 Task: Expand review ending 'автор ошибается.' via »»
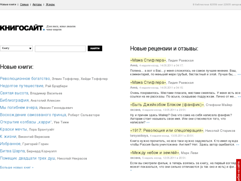pyautogui.click(x=238, y=145)
